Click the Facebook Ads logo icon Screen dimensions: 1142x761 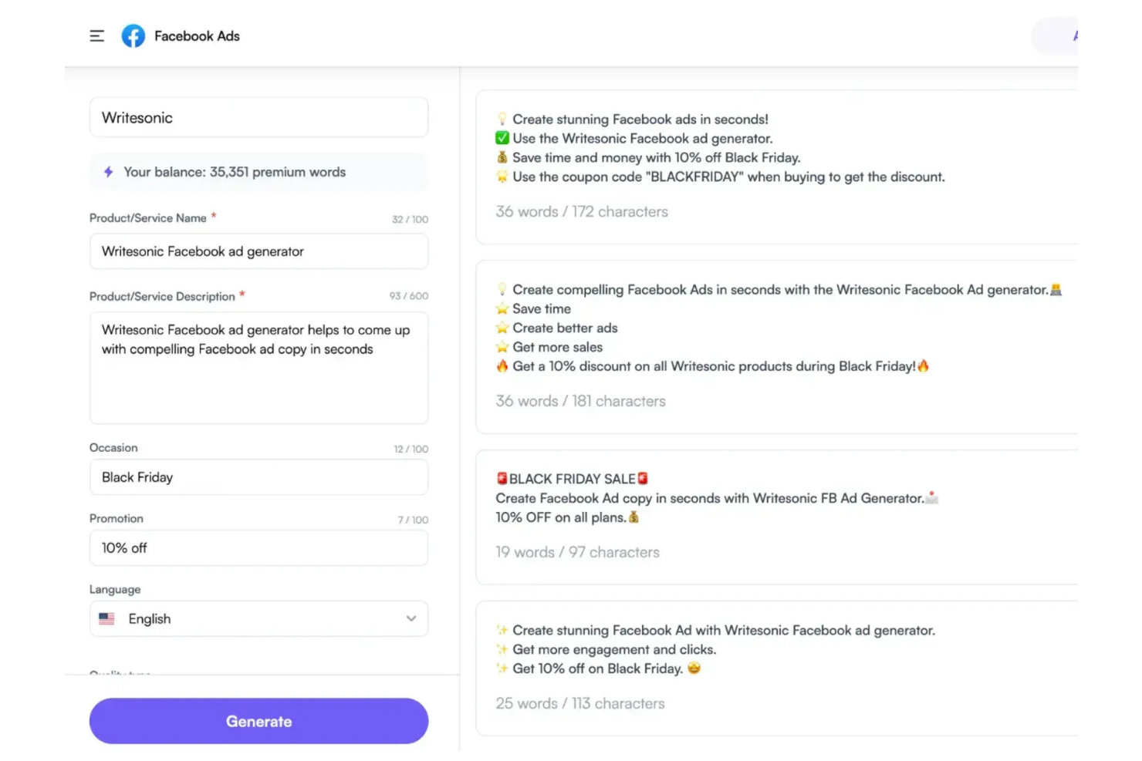(x=133, y=35)
